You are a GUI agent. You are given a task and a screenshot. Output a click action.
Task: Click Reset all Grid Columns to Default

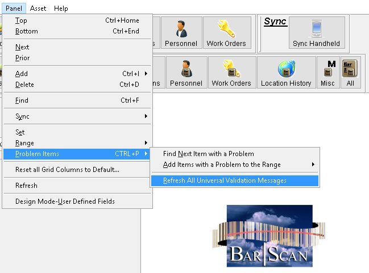point(67,169)
